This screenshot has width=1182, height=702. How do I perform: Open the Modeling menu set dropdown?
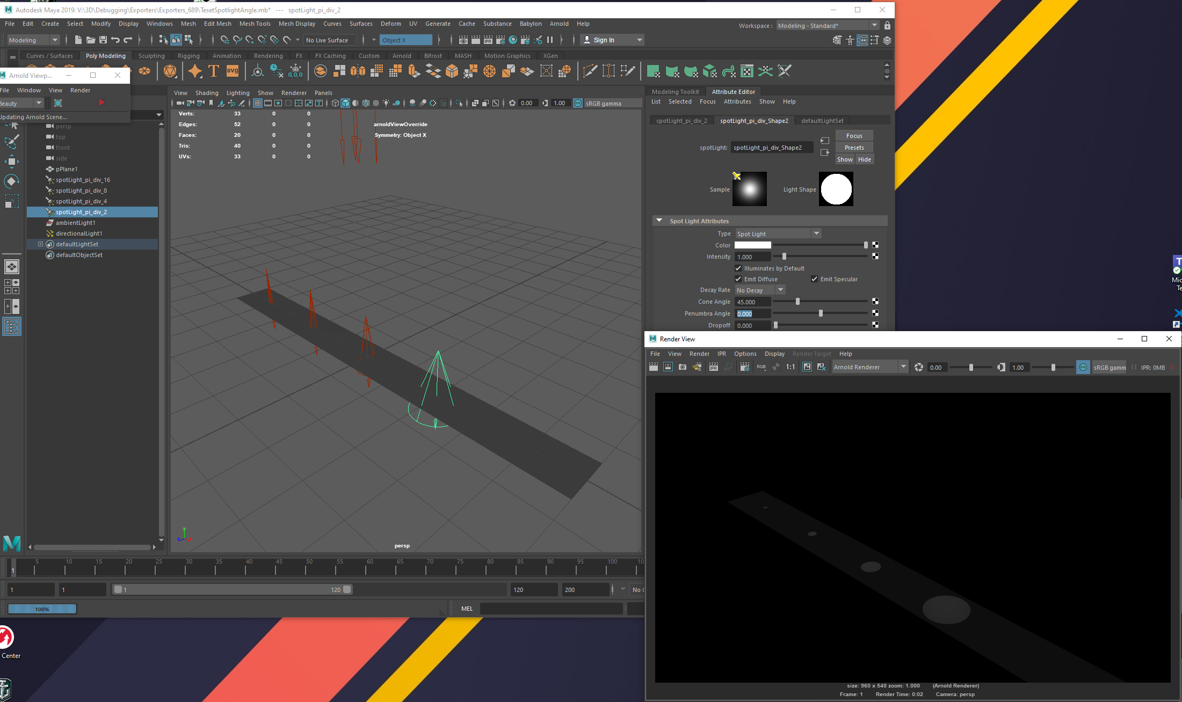coord(33,40)
